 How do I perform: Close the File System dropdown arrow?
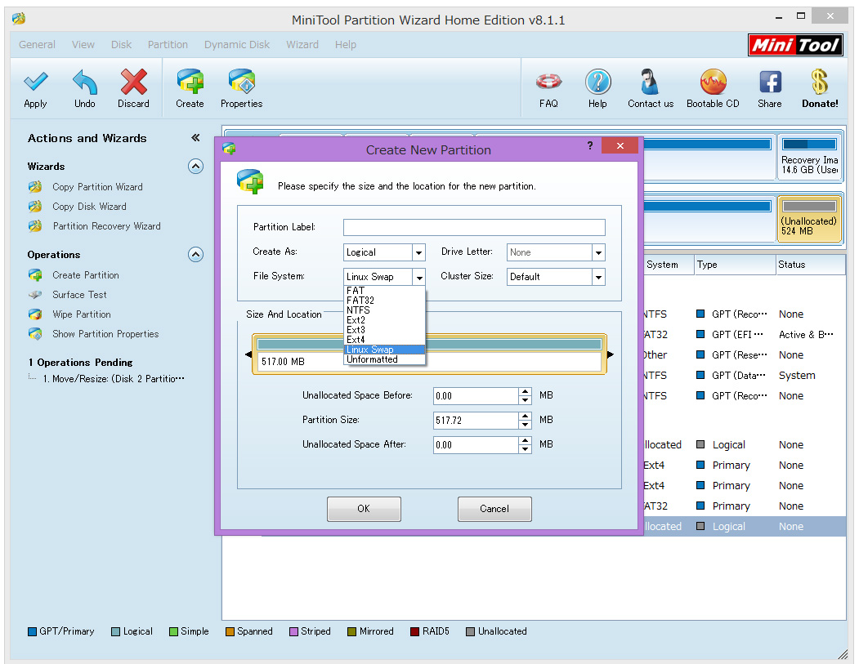(419, 277)
